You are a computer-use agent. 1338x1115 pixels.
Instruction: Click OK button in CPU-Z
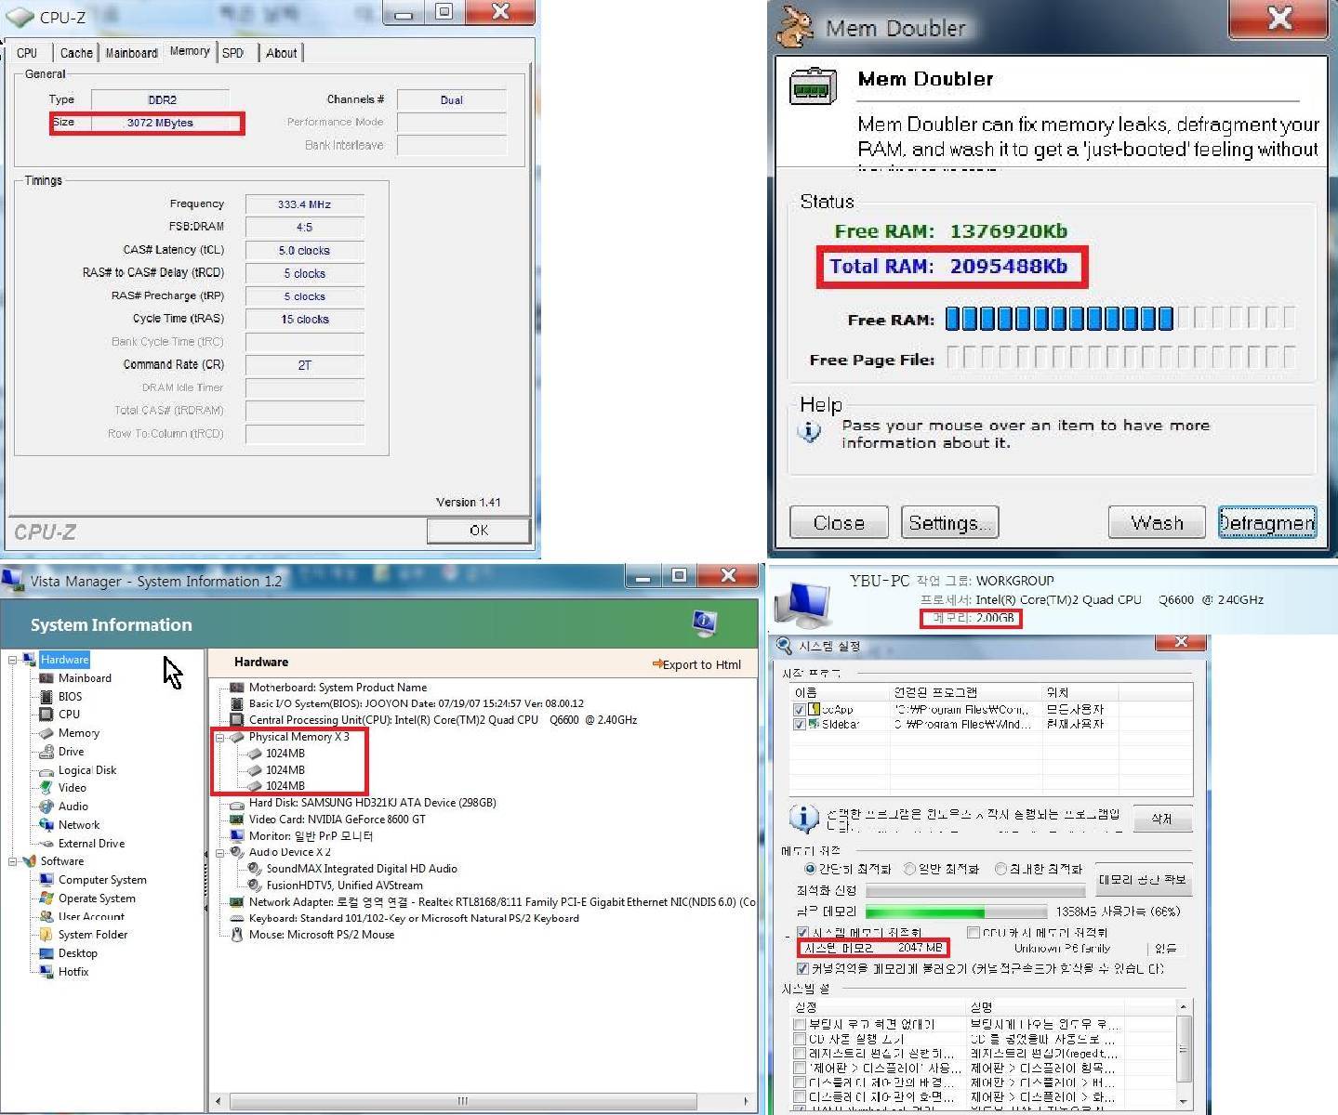click(x=479, y=530)
